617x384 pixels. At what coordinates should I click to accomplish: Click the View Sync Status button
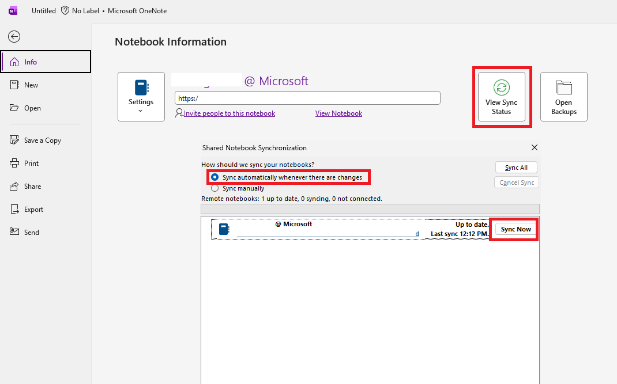coord(501,97)
